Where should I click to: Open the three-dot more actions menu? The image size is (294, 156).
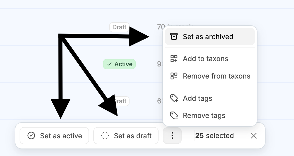(172, 136)
